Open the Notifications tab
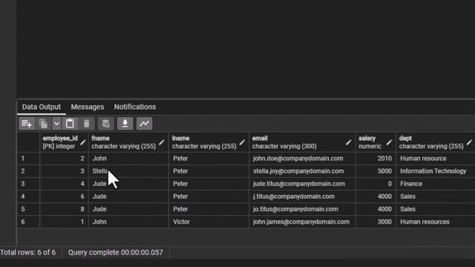This screenshot has width=475, height=267. pos(135,107)
